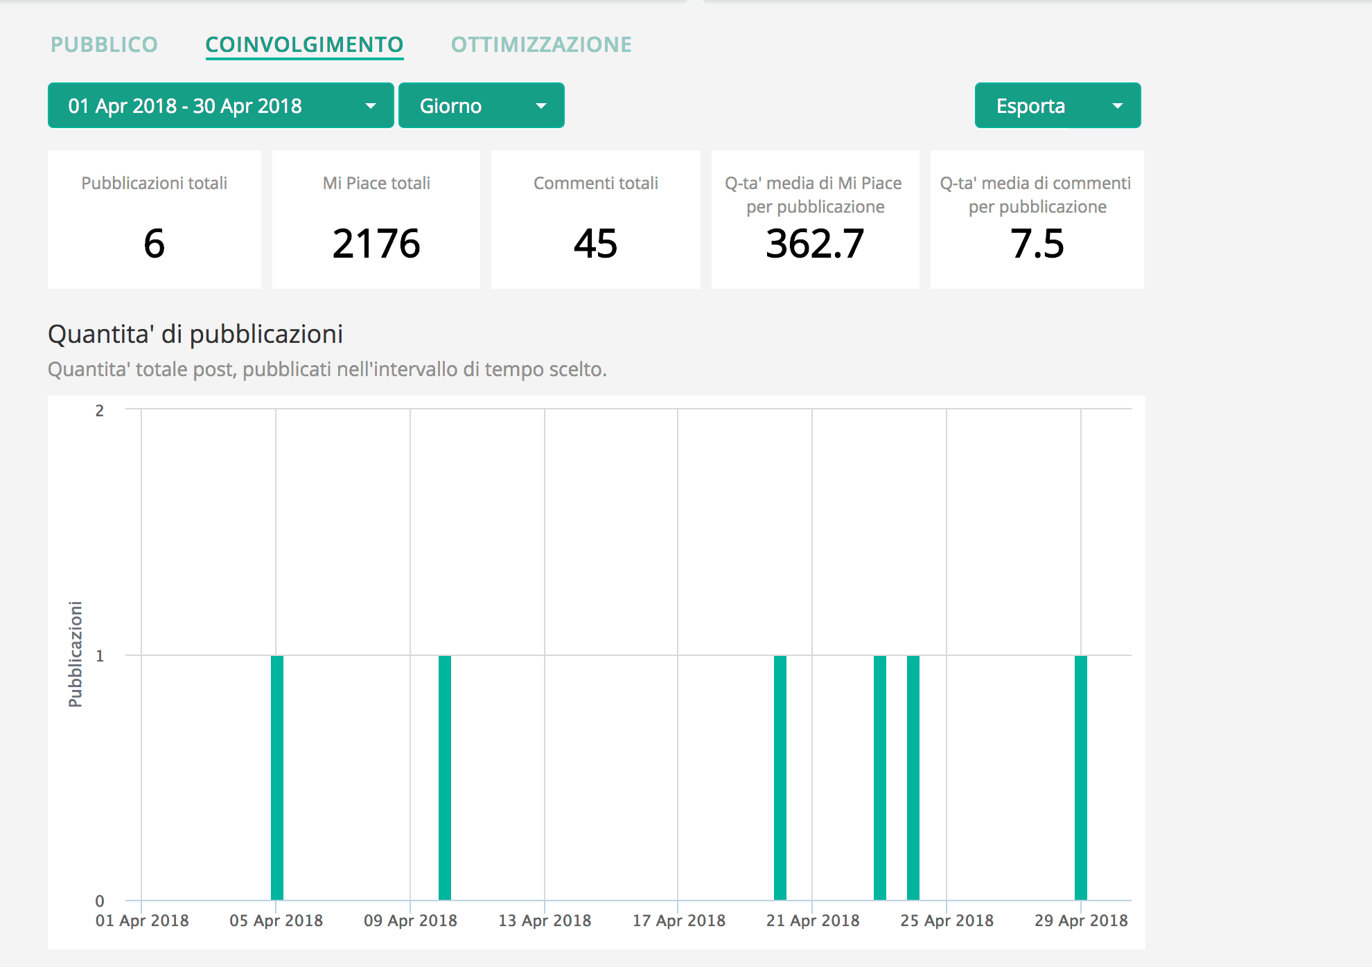Select the average likes per publication card
Viewport: 1372px width, 967px height.
coord(815,220)
